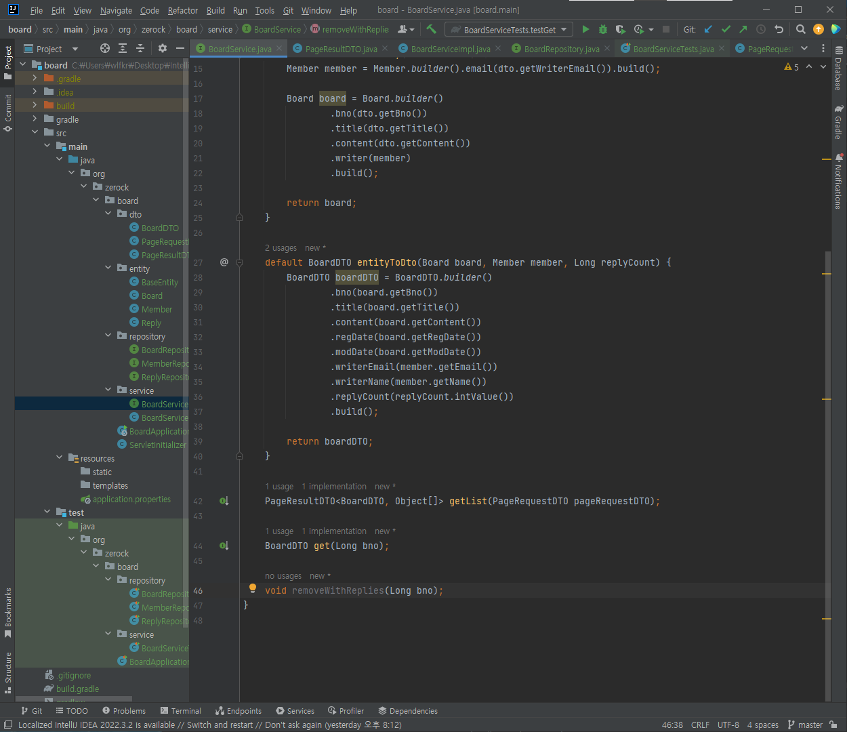
Task: Open the Project view selector dropdown
Action: (x=51, y=49)
